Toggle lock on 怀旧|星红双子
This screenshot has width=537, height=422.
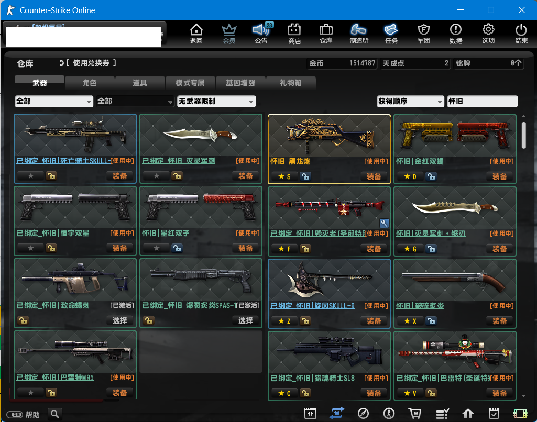coord(177,248)
